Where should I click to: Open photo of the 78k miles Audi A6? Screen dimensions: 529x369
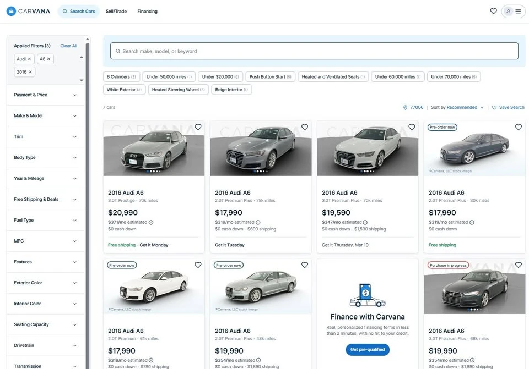pyautogui.click(x=261, y=148)
